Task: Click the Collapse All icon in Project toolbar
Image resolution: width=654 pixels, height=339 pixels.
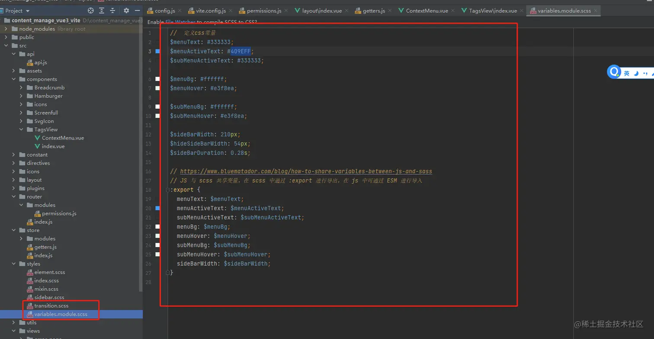Action: 112,10
